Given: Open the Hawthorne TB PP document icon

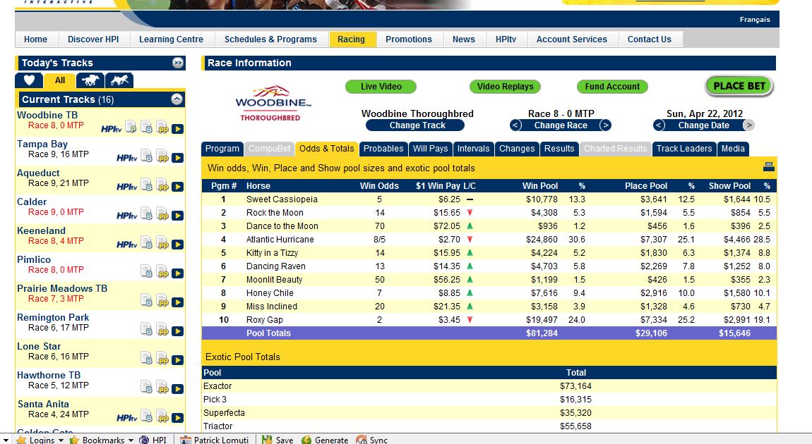Looking at the screenshot, I should click(162, 388).
